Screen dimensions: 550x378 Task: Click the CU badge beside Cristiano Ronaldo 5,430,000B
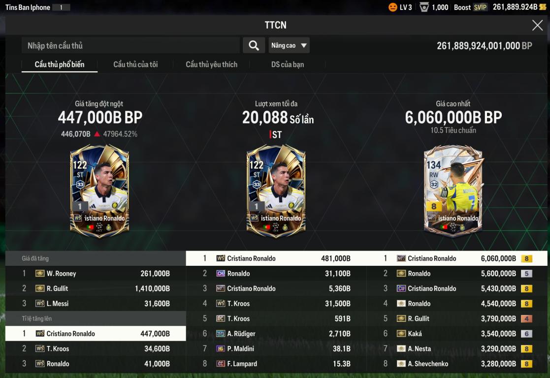coord(401,288)
